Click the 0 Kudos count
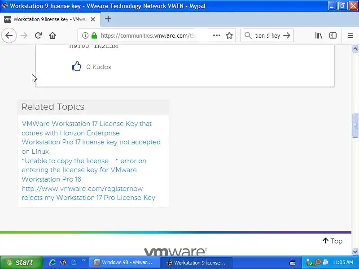Screen dimensions: 359x269 99,67
